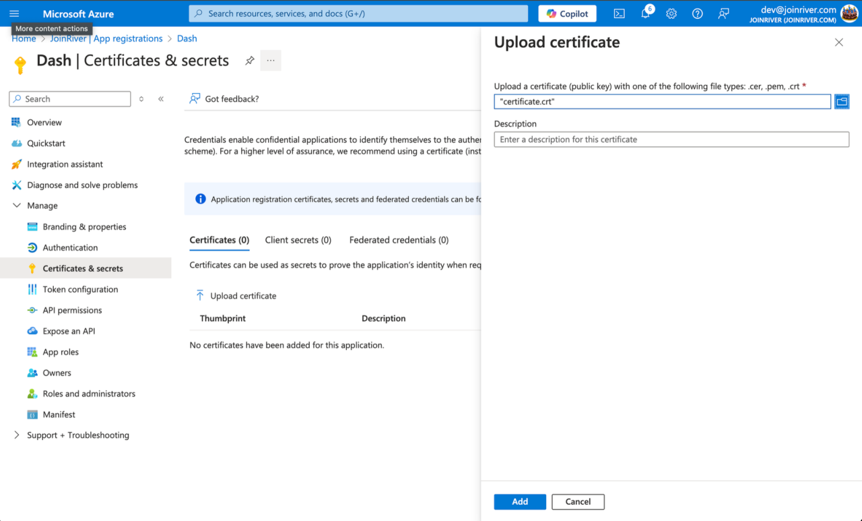862x521 pixels.
Task: Click the Upload certificate action
Action: click(235, 295)
